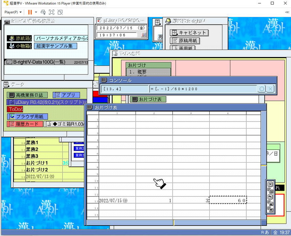291x236 pixels.
Task: Open the Player(P) dropdown menu
Action: (13, 12)
